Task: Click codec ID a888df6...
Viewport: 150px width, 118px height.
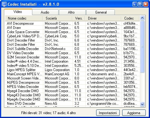Action: click(131, 28)
